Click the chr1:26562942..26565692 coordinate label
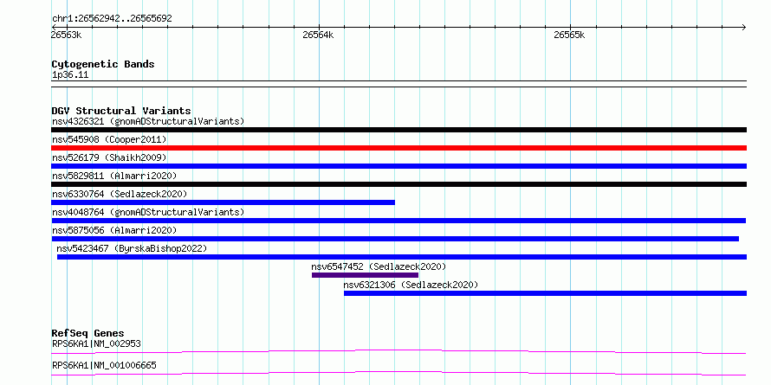Viewport: 771px width, 385px height. (112, 19)
